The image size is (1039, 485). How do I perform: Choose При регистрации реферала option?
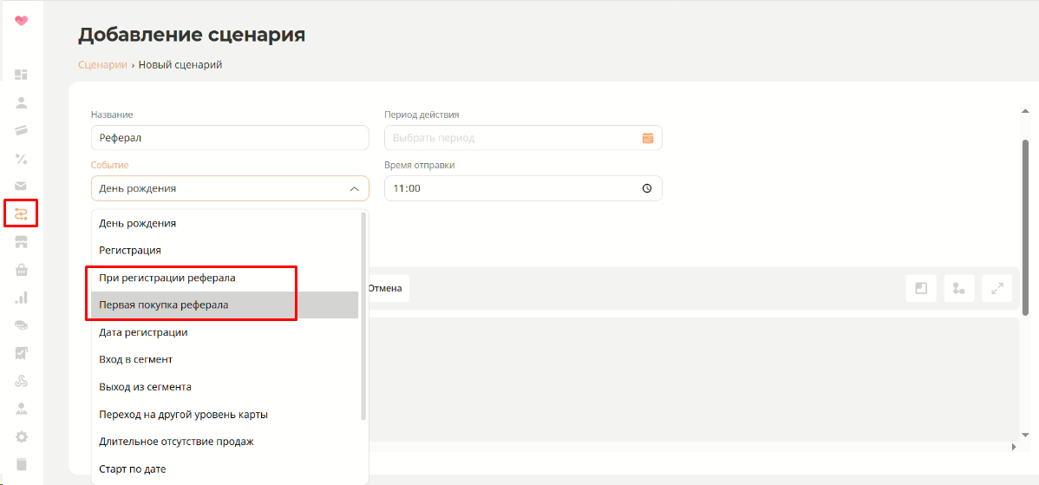tap(225, 278)
